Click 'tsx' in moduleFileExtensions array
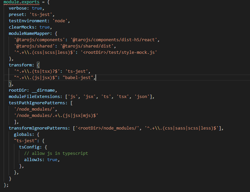250x192 pixels. click(123, 97)
